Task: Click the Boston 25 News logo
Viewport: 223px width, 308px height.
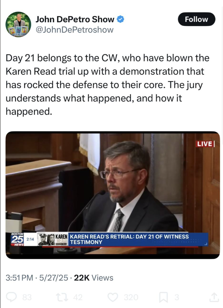Action: [x=17, y=239]
